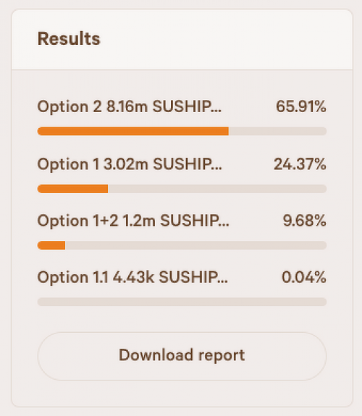362x416 pixels.
Task: Click the 65.91% result value
Action: click(x=301, y=106)
